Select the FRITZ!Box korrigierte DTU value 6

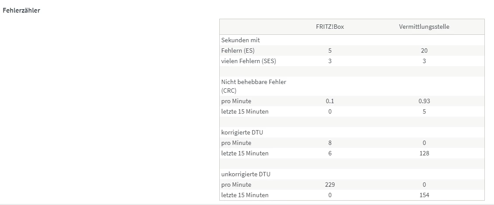(x=330, y=153)
